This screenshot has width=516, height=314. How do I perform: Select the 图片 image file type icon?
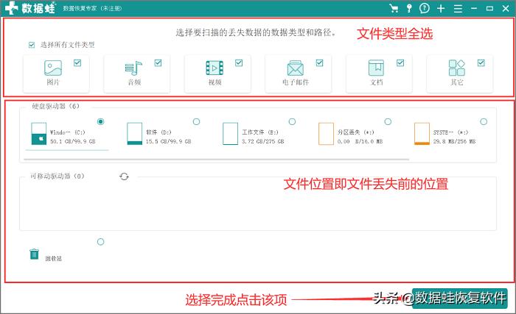pyautogui.click(x=53, y=68)
